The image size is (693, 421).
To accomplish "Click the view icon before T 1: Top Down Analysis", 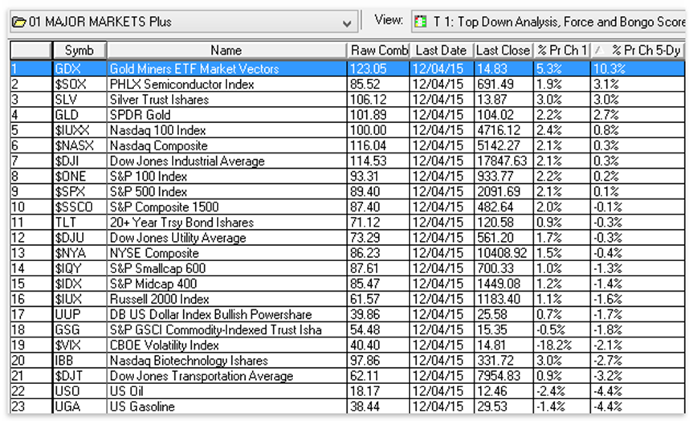I will [420, 21].
